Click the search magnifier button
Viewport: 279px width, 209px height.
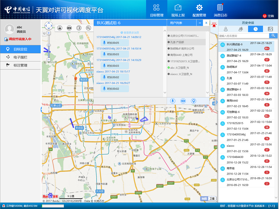pyautogui.click(x=273, y=36)
